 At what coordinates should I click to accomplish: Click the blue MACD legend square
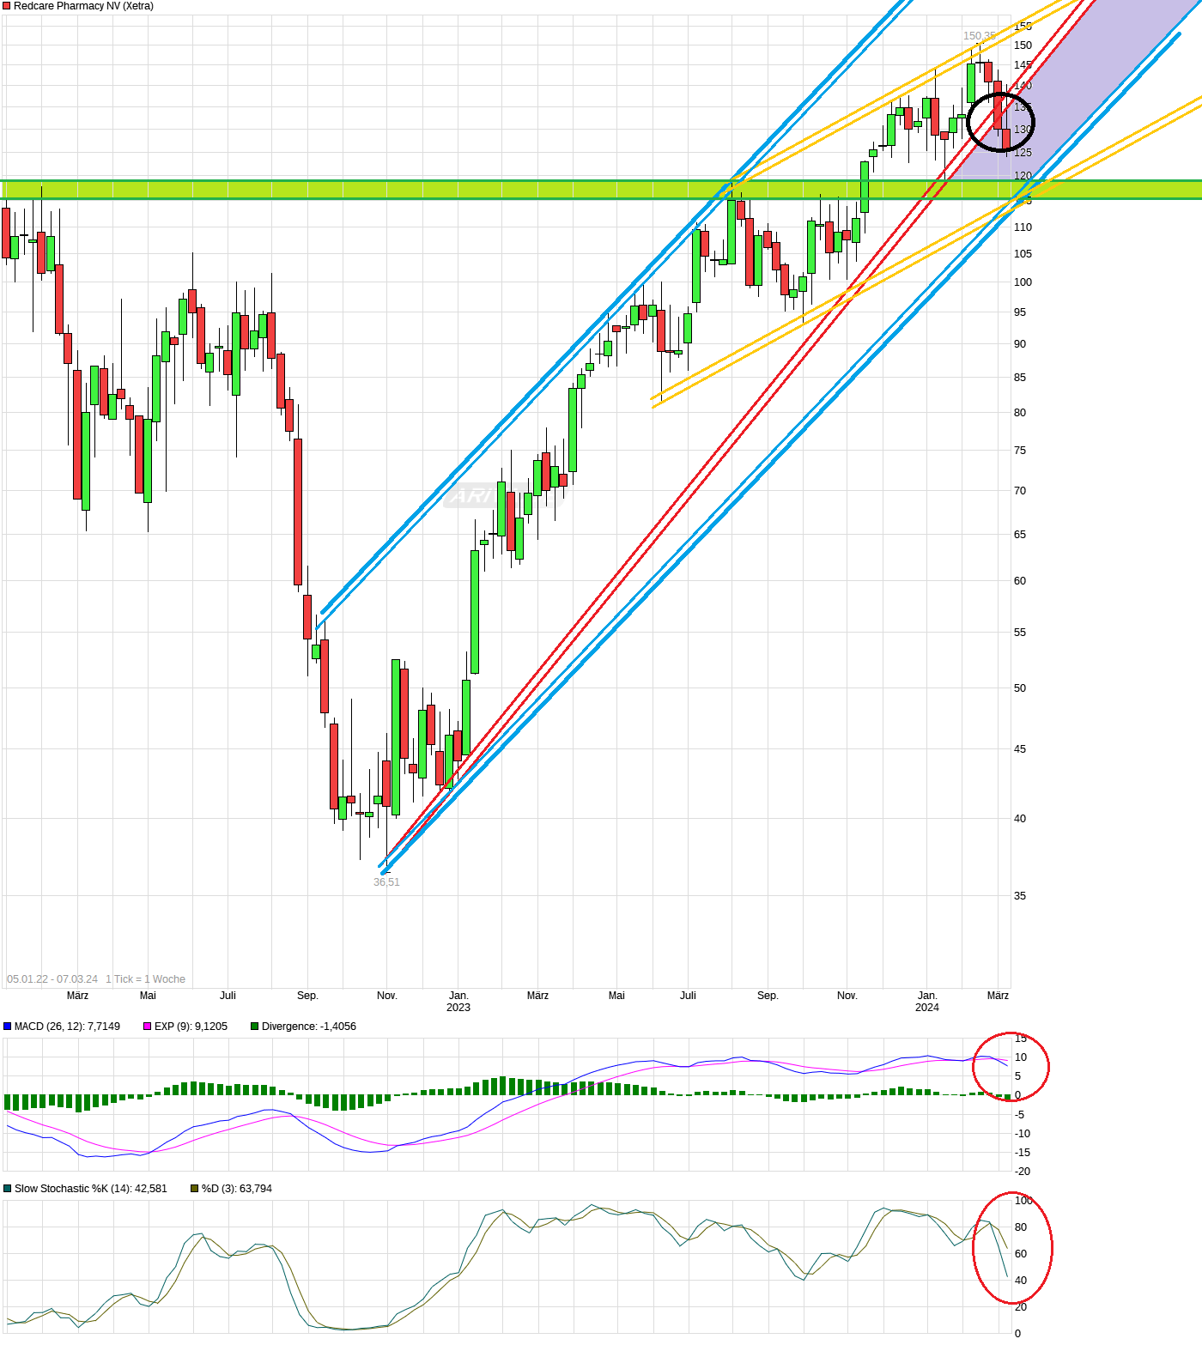(x=8, y=1027)
